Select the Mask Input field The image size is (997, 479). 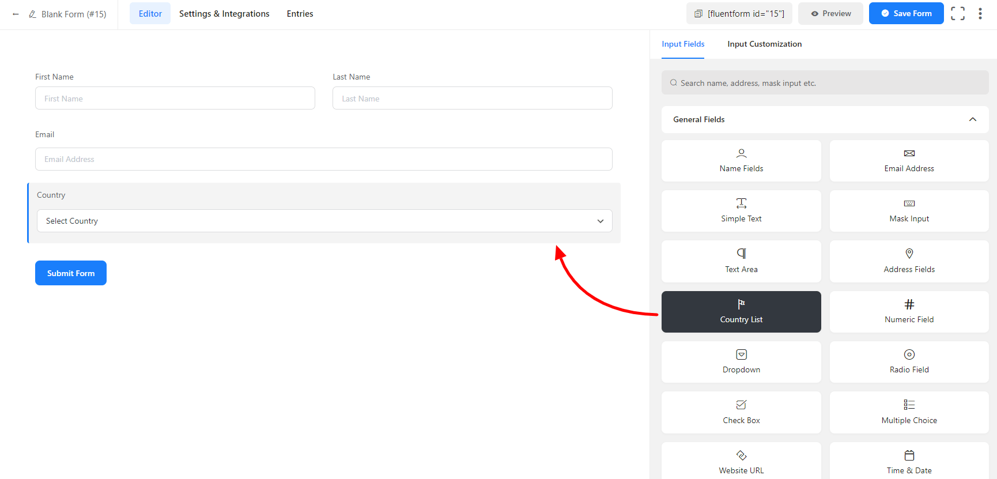pos(909,211)
